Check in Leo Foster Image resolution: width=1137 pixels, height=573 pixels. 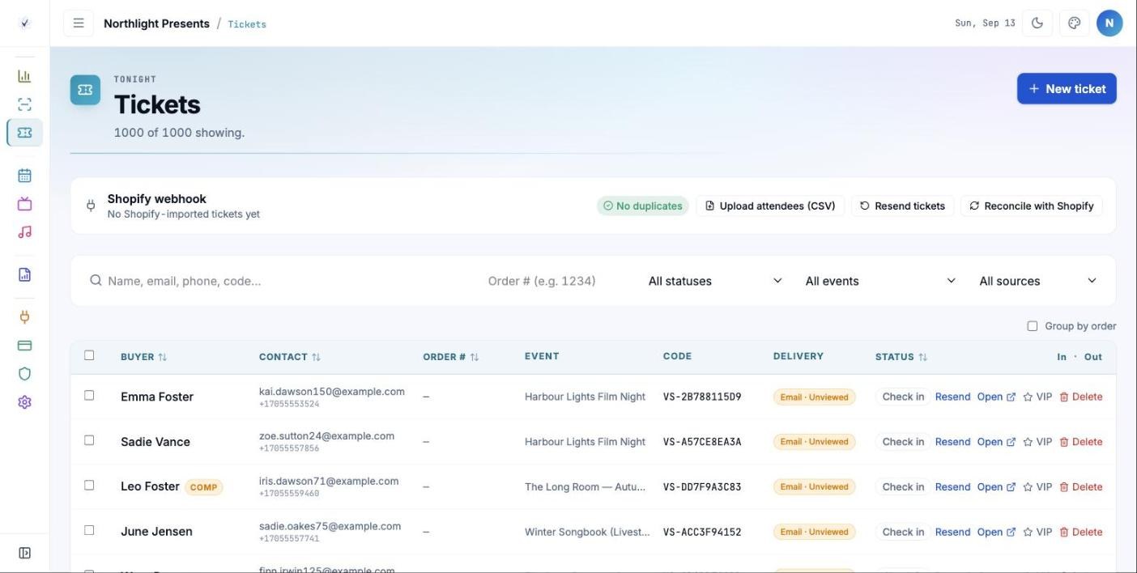(903, 486)
